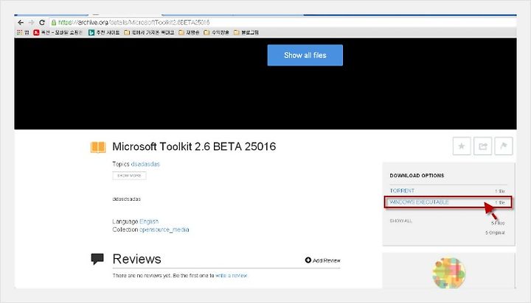531x303 pixels.
Task: Reload the page with refresh icon
Action: [x=42, y=22]
